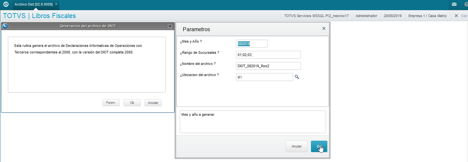This screenshot has height=162, width=468.
Task: Focus the Ubicacion del archivo field
Action: click(265, 77)
